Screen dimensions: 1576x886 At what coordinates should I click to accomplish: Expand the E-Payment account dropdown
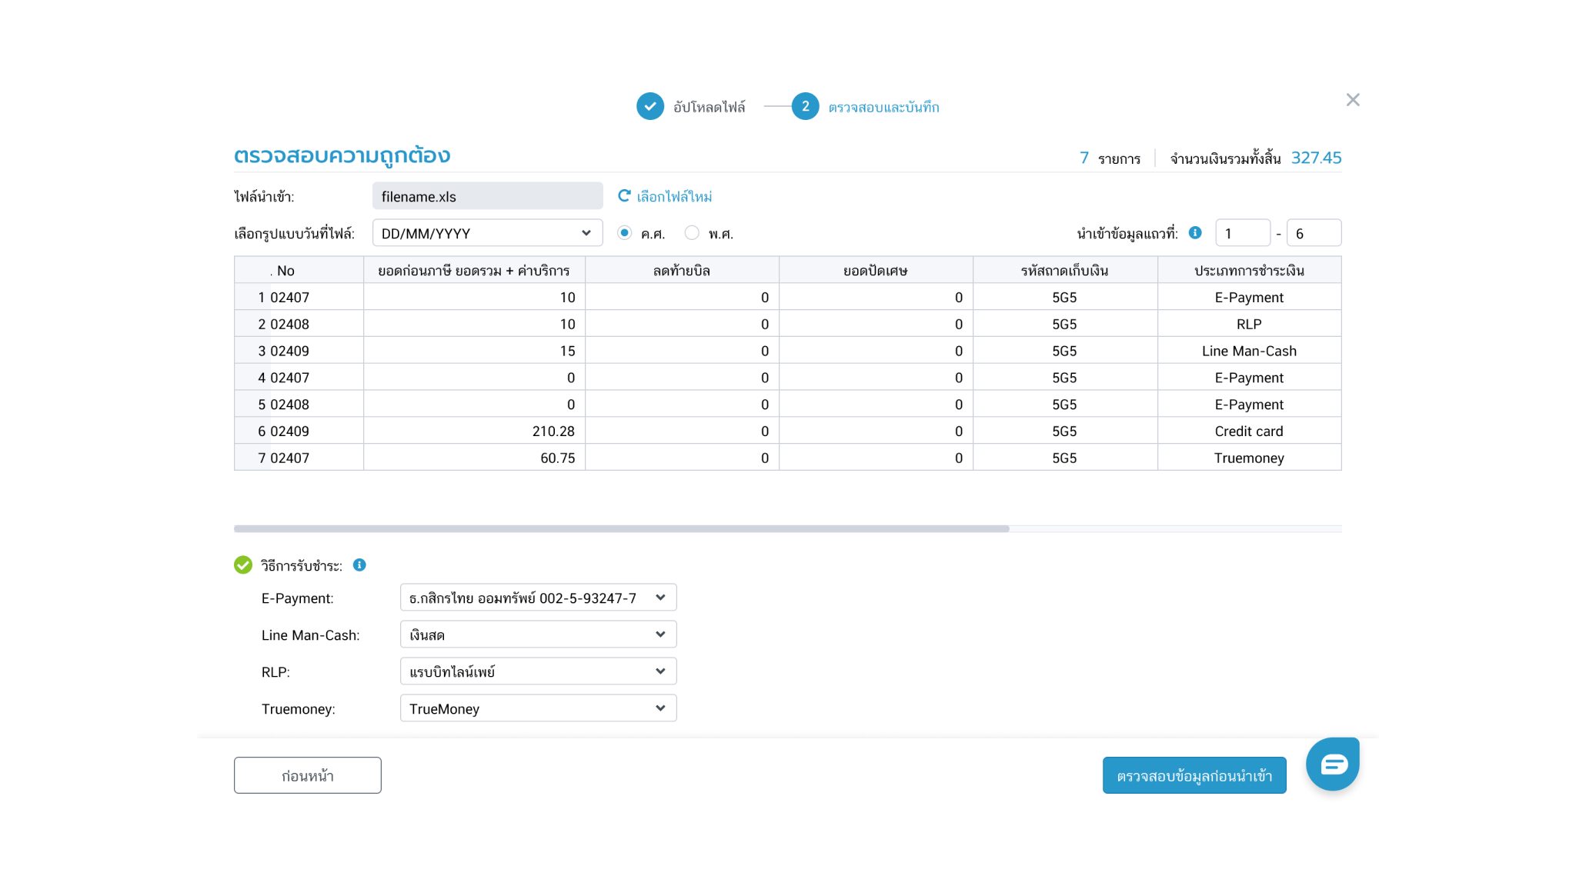click(538, 598)
